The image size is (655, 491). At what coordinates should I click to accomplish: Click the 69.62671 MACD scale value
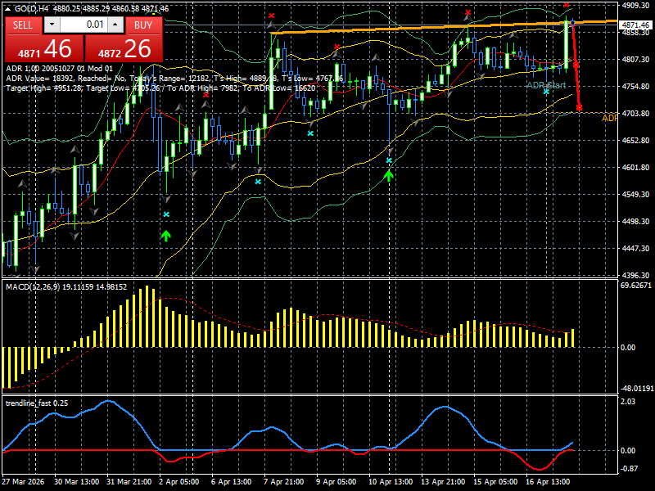(x=636, y=285)
